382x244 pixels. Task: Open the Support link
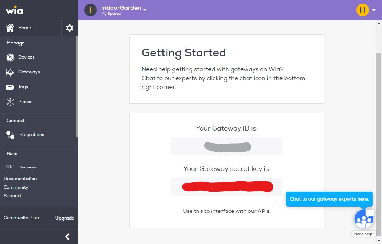13,196
